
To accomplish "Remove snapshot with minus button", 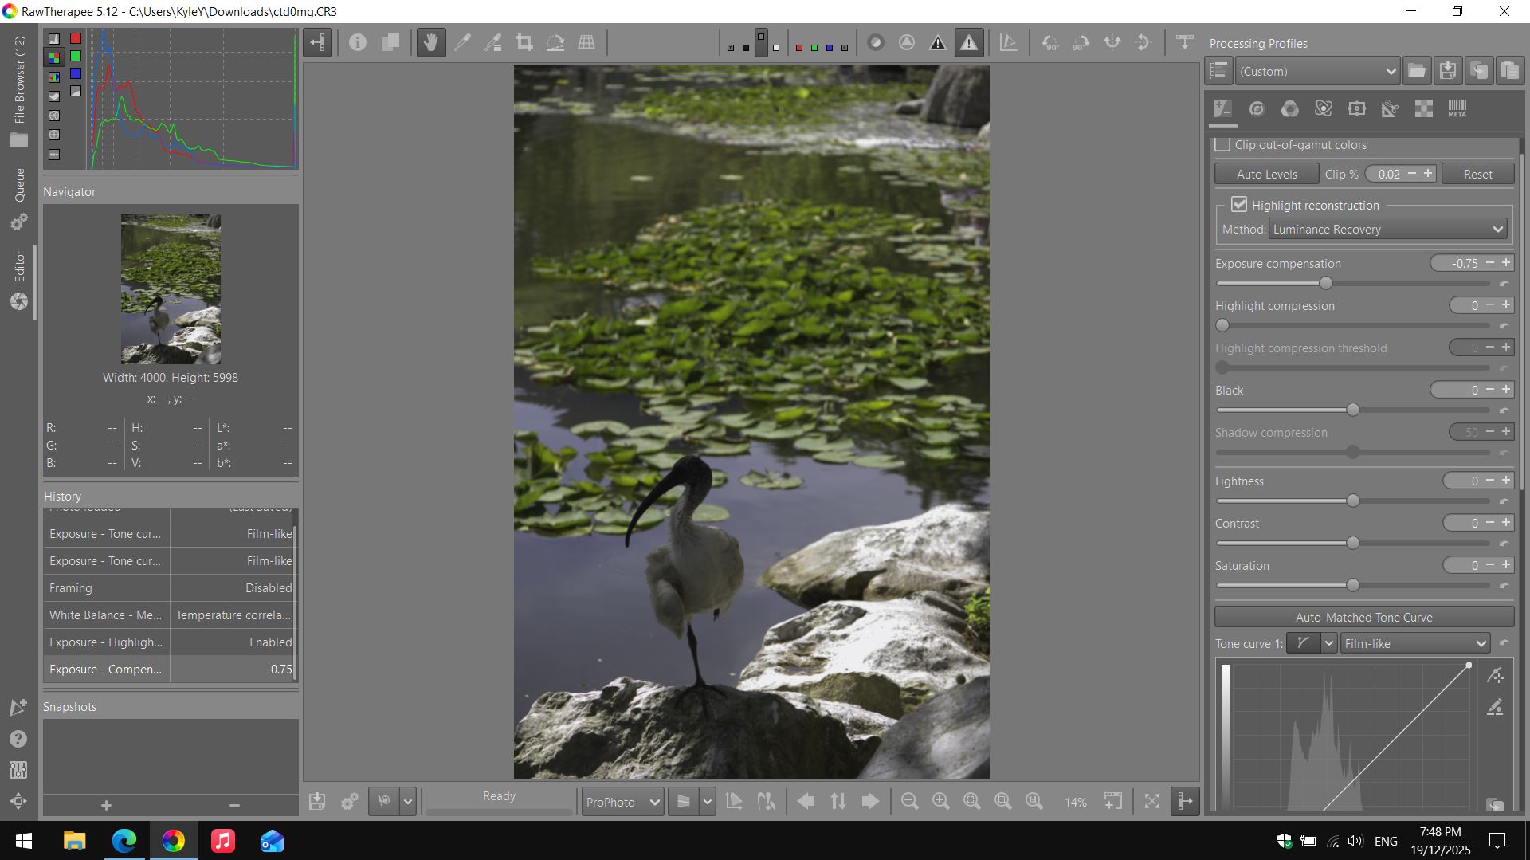I will coord(234,805).
